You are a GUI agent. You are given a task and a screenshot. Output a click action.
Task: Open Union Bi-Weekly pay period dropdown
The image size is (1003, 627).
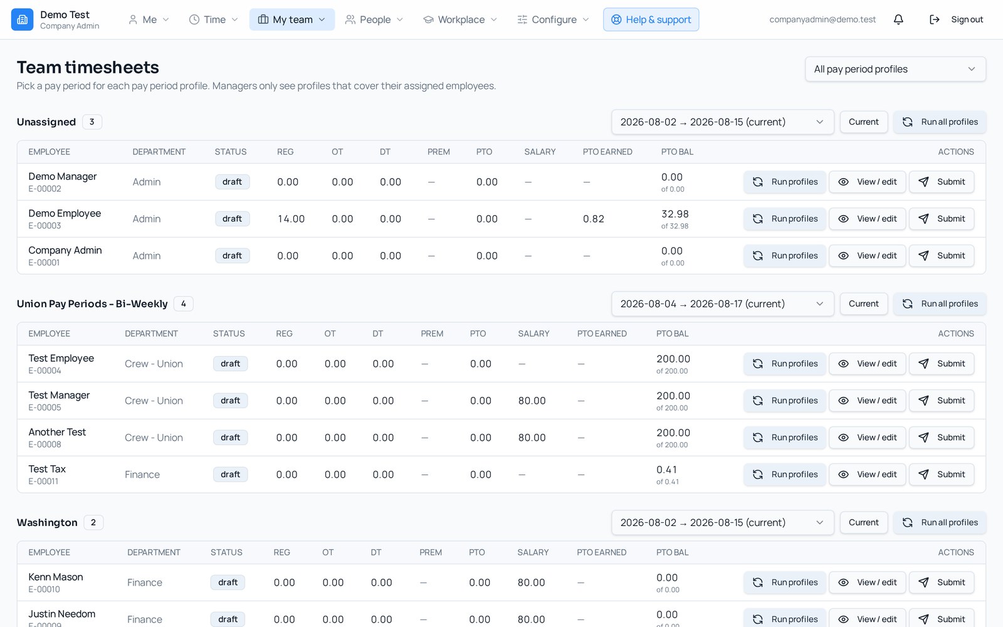(723, 303)
